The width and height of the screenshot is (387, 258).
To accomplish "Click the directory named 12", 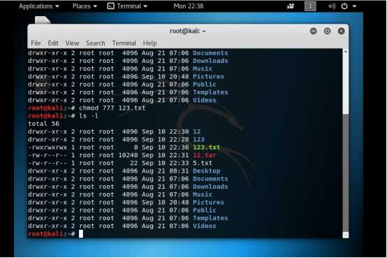I will point(197,131).
